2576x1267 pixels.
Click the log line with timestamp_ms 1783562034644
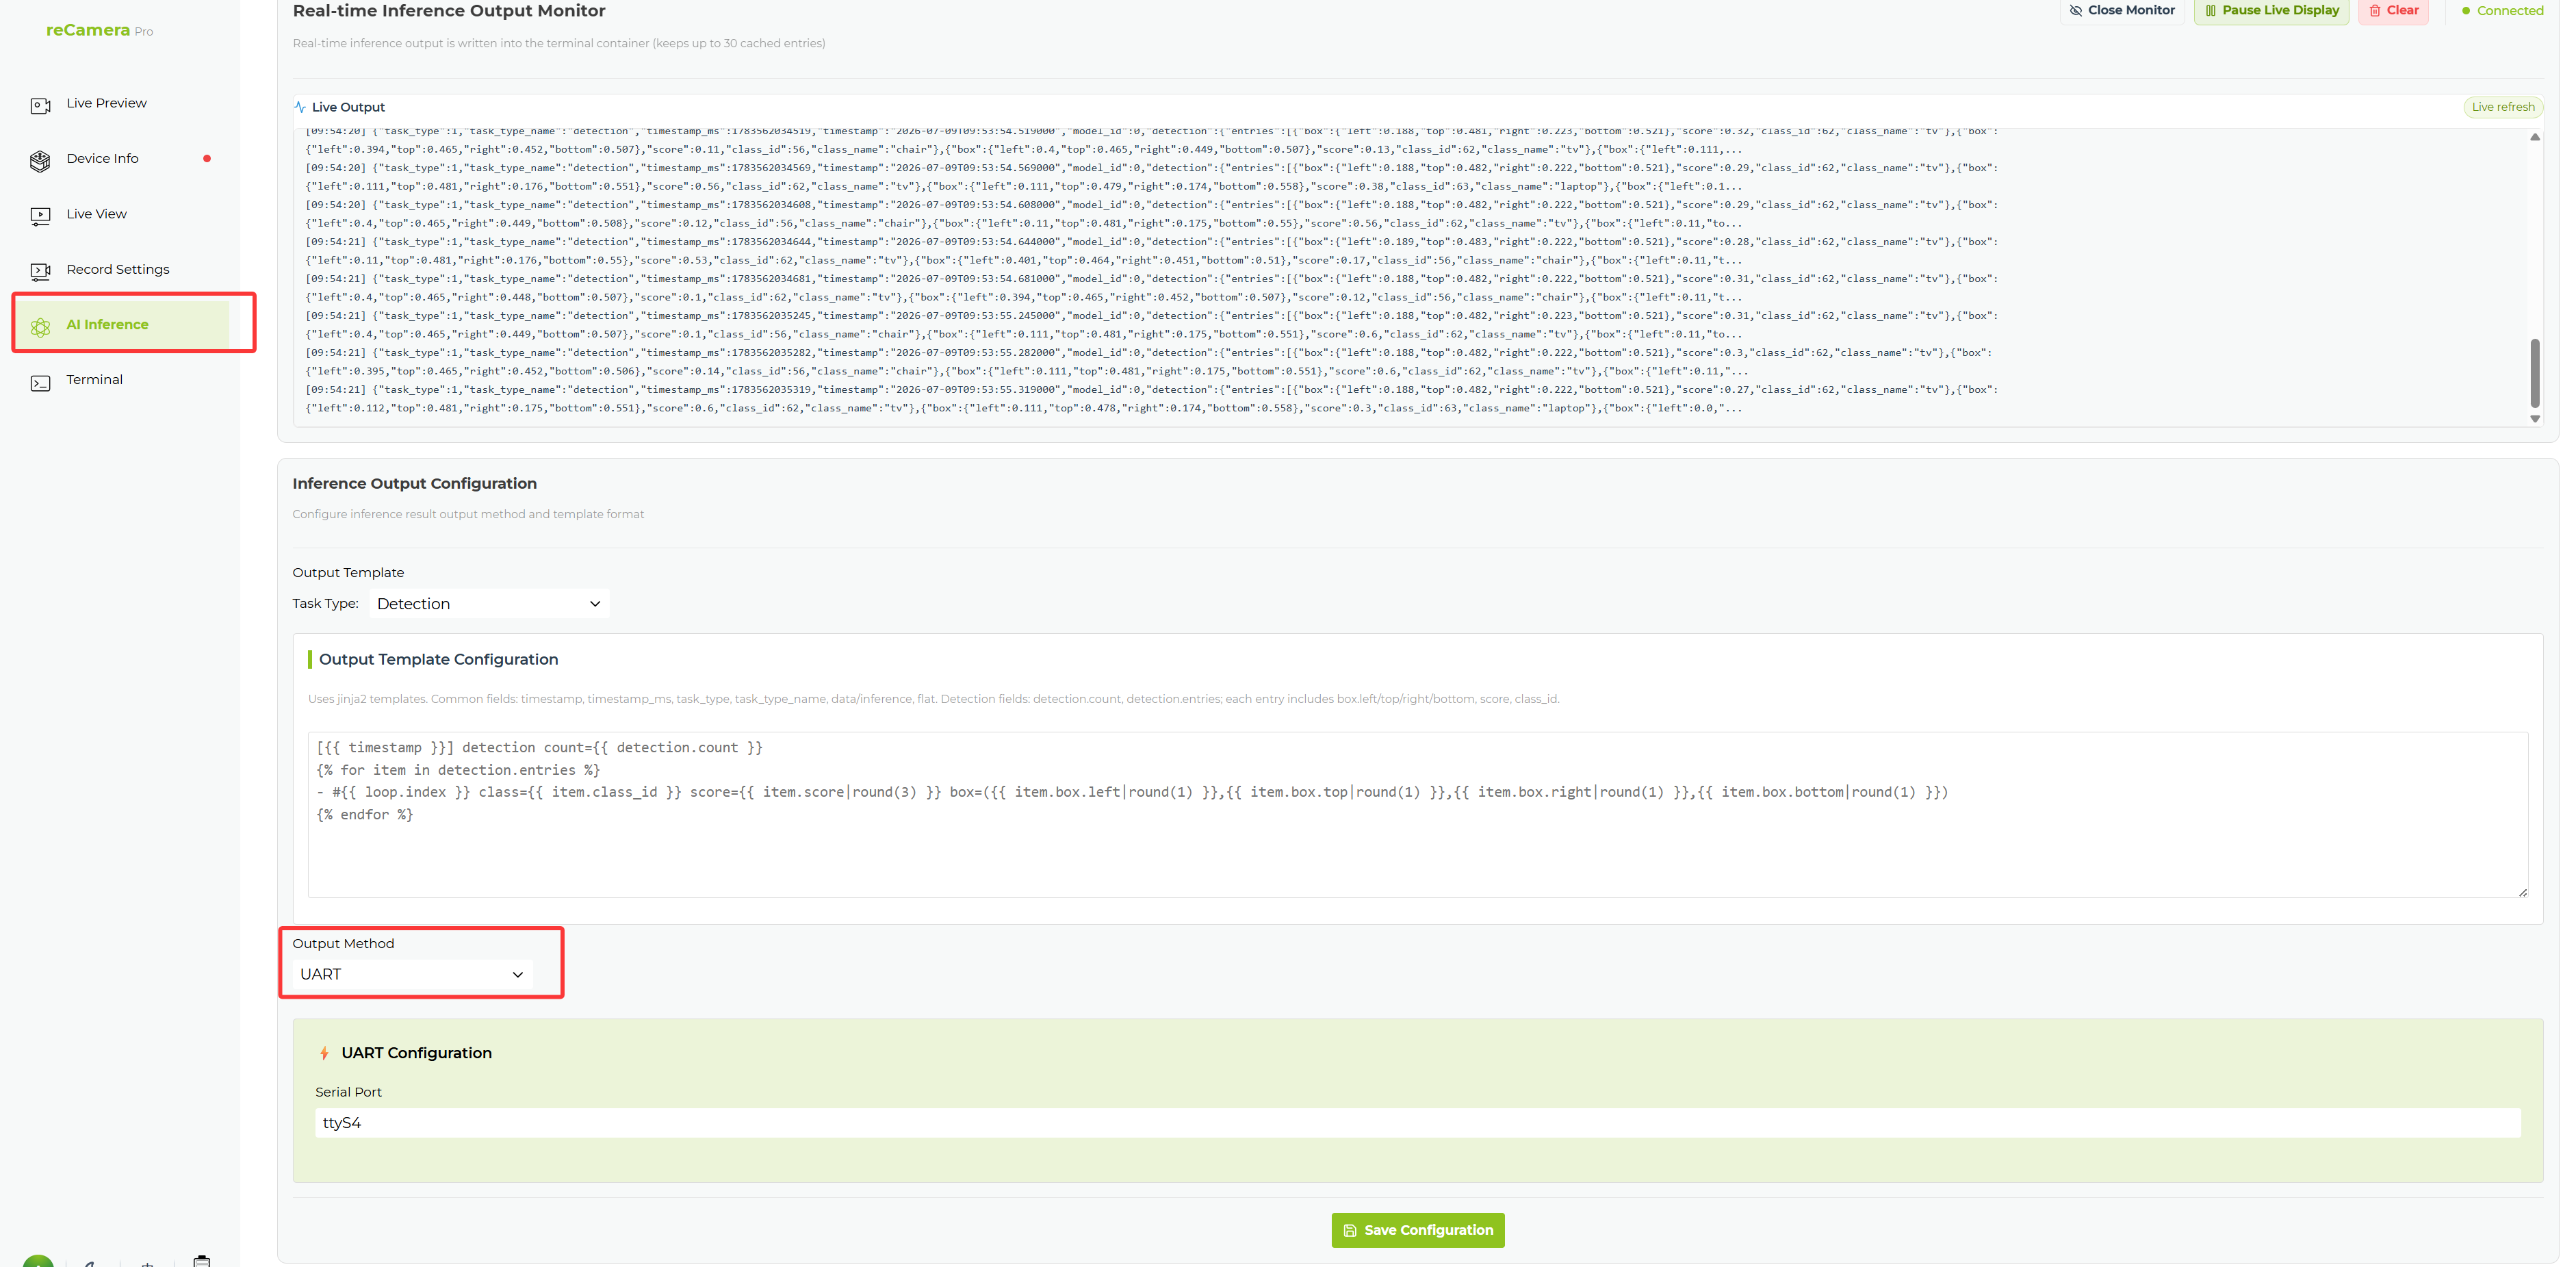point(1152,251)
